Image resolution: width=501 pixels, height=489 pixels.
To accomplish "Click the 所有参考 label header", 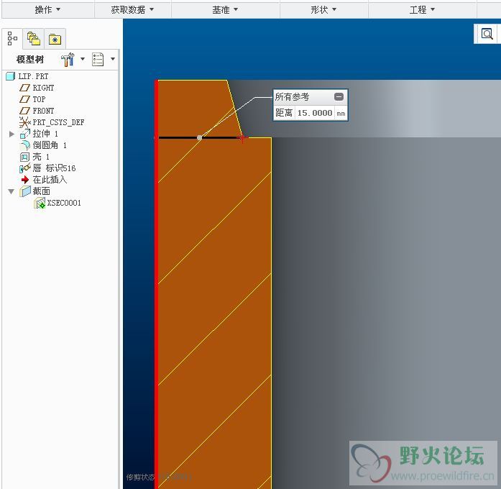I will (292, 96).
